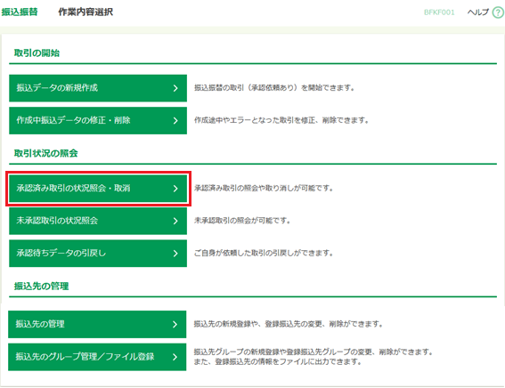Open 作成中振込データの修正・削除

98,121
